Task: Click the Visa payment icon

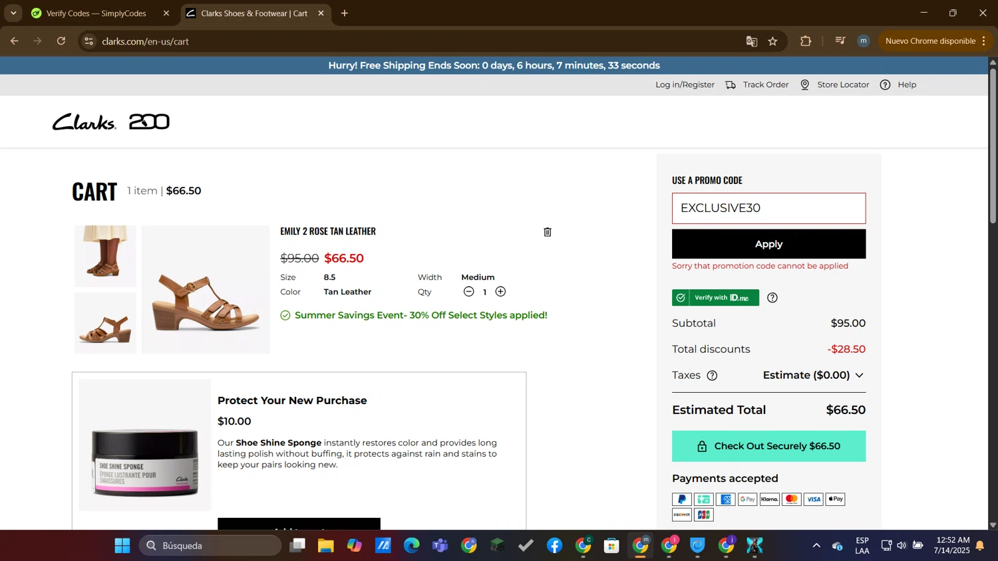Action: (813, 499)
